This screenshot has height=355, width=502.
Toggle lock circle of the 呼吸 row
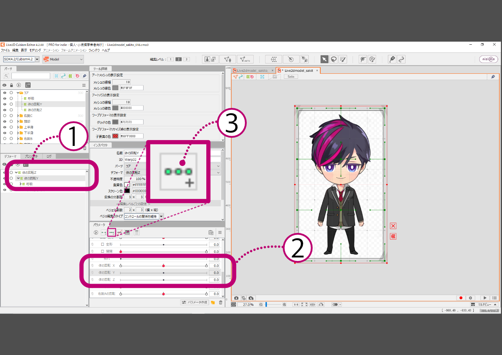[11, 98]
